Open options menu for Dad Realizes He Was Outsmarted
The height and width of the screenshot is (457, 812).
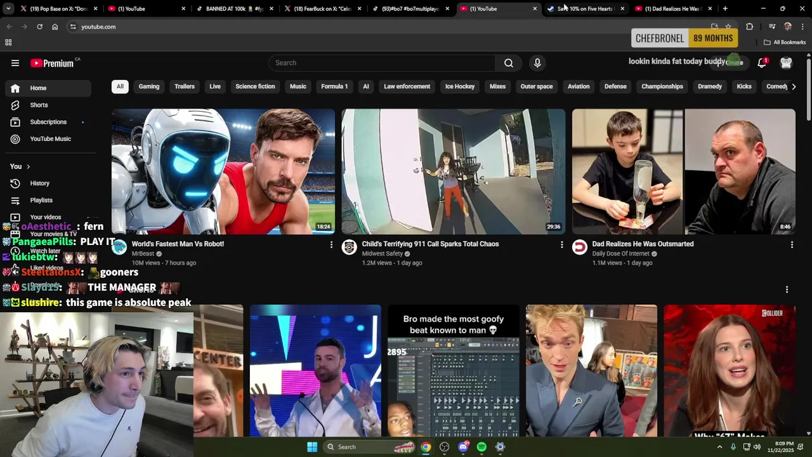(x=792, y=244)
